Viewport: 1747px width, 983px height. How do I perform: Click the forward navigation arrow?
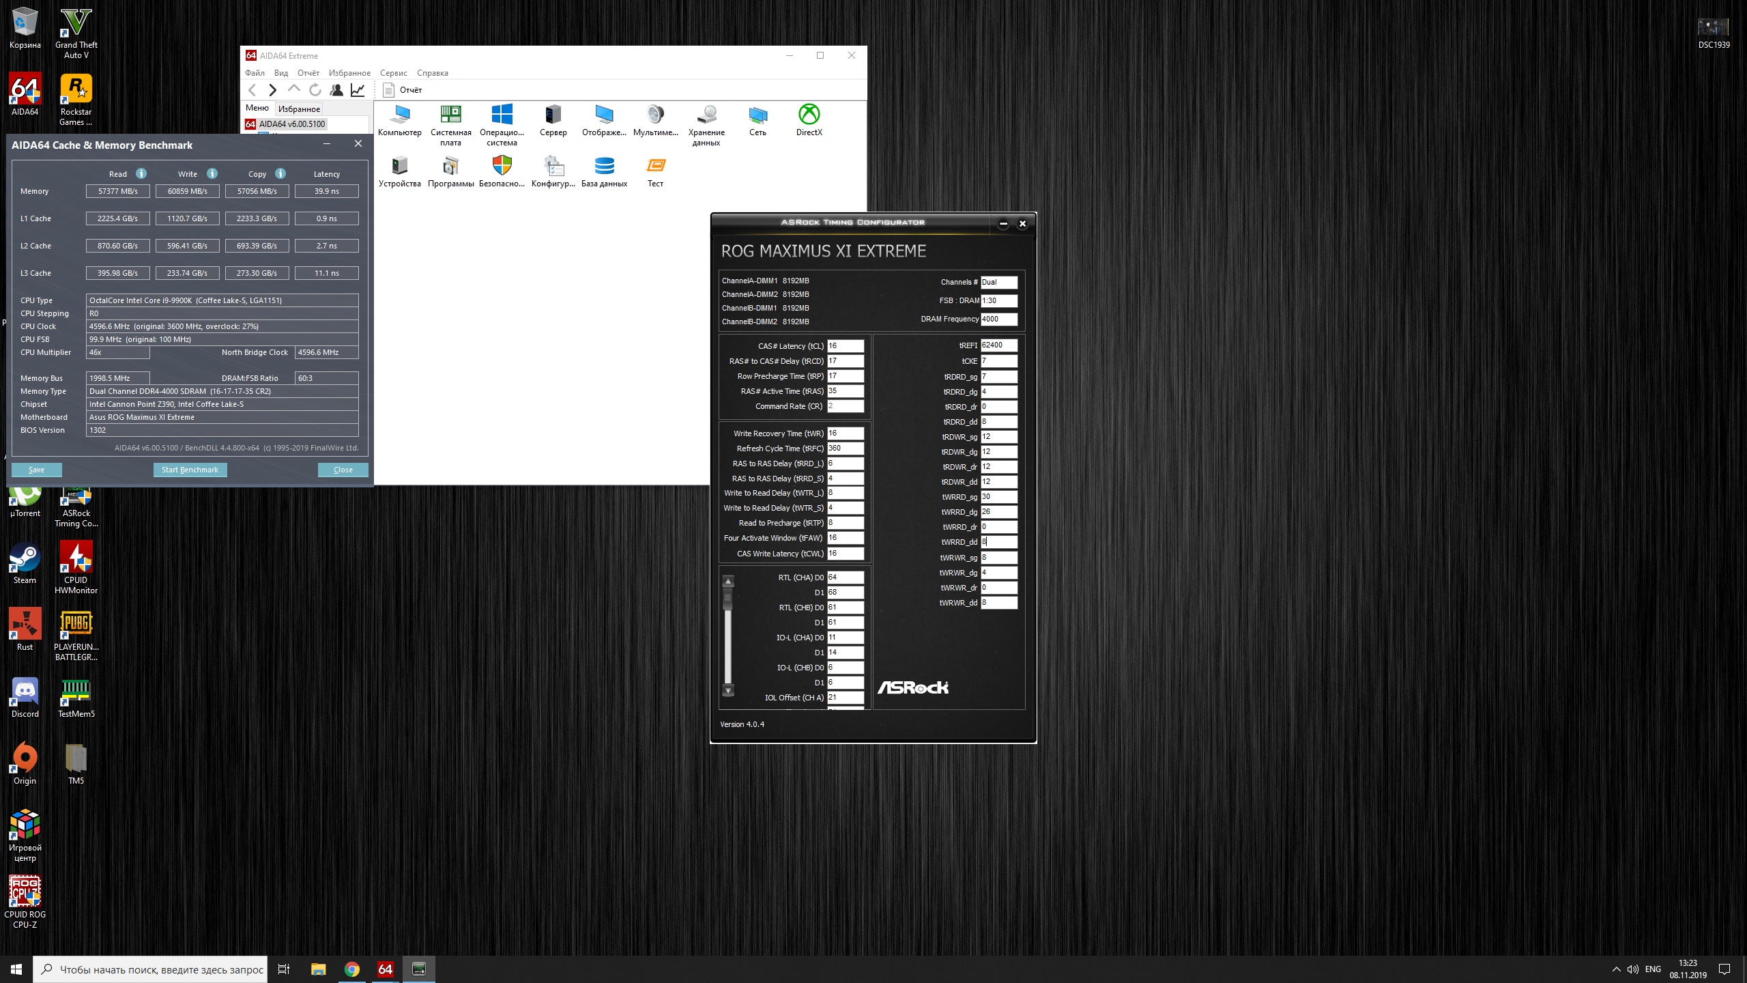coord(273,89)
